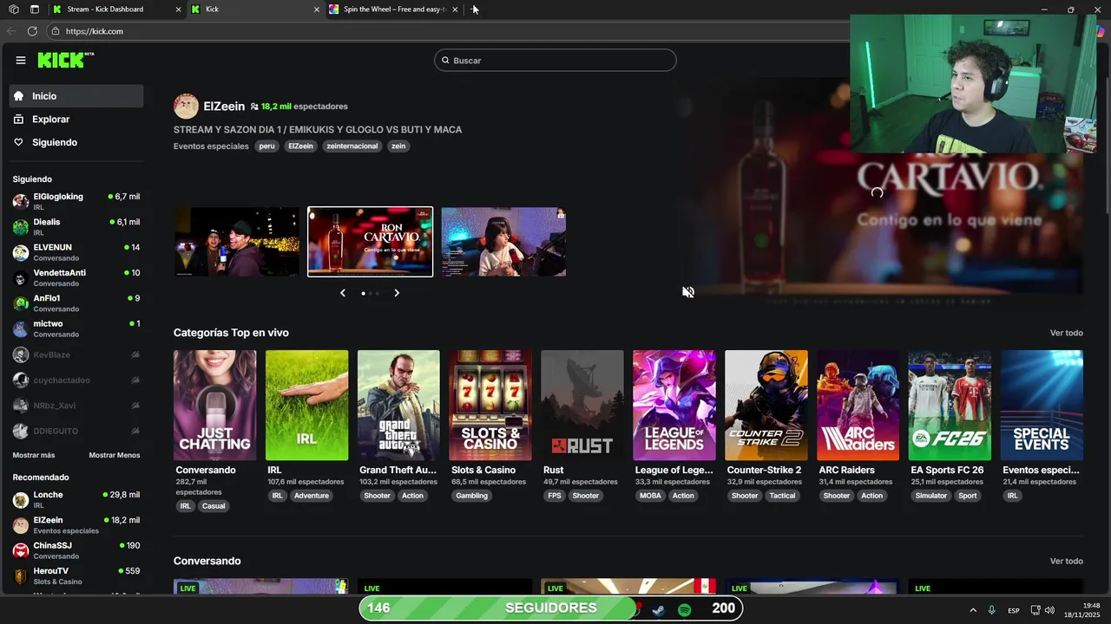The width and height of the screenshot is (1111, 624).
Task: Open Explorar in sidebar
Action: pyautogui.click(x=76, y=120)
